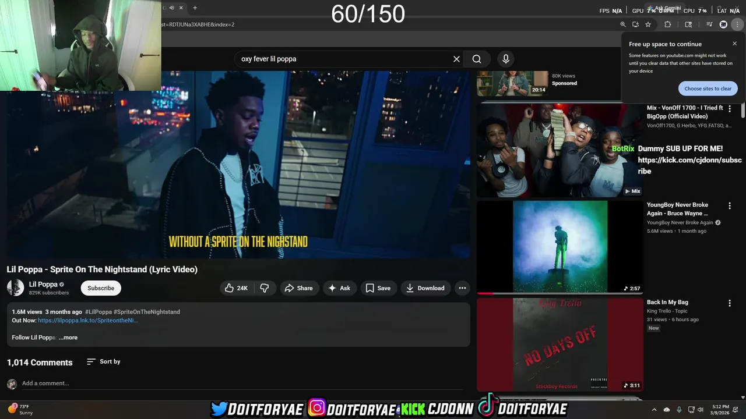Open the Back In My Bag title

click(x=667, y=302)
